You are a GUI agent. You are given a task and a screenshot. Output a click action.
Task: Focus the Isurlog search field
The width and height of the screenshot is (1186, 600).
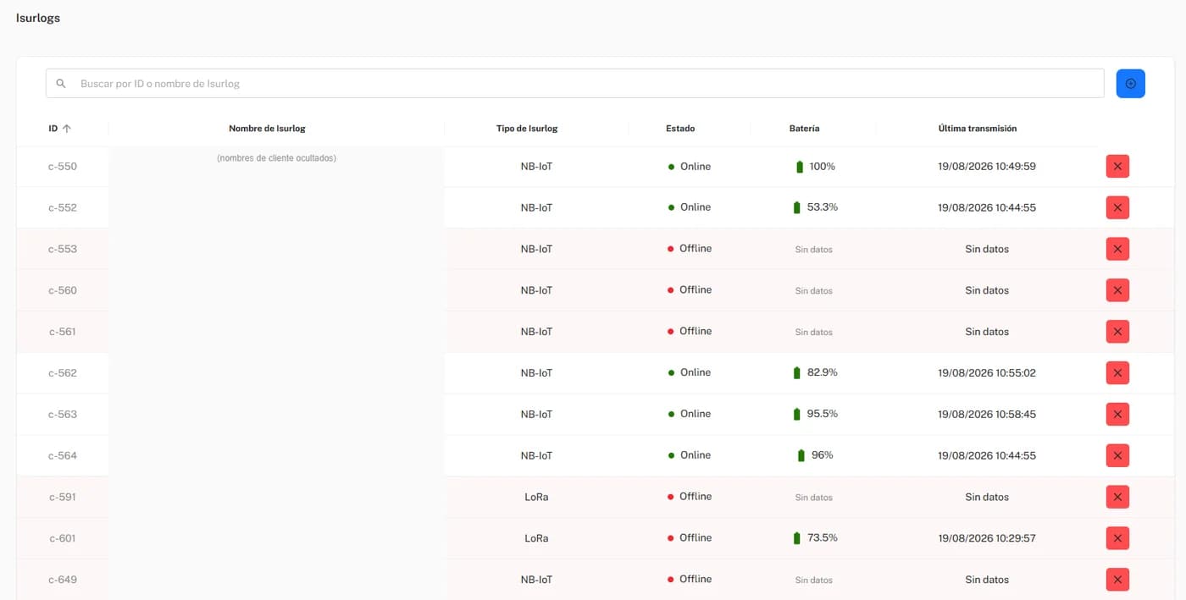pyautogui.click(x=575, y=84)
